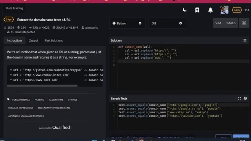This screenshot has height=141, width=251.
Task: Click the 'def domain_name(url):' code line
Action: point(135,47)
